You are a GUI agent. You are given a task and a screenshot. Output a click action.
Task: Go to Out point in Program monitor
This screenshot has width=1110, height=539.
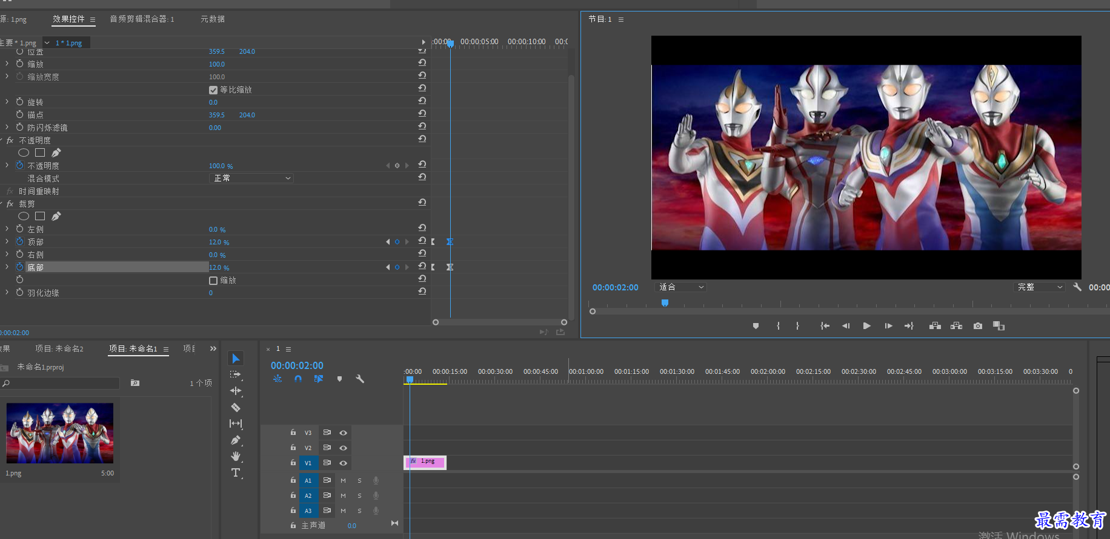pyautogui.click(x=909, y=326)
